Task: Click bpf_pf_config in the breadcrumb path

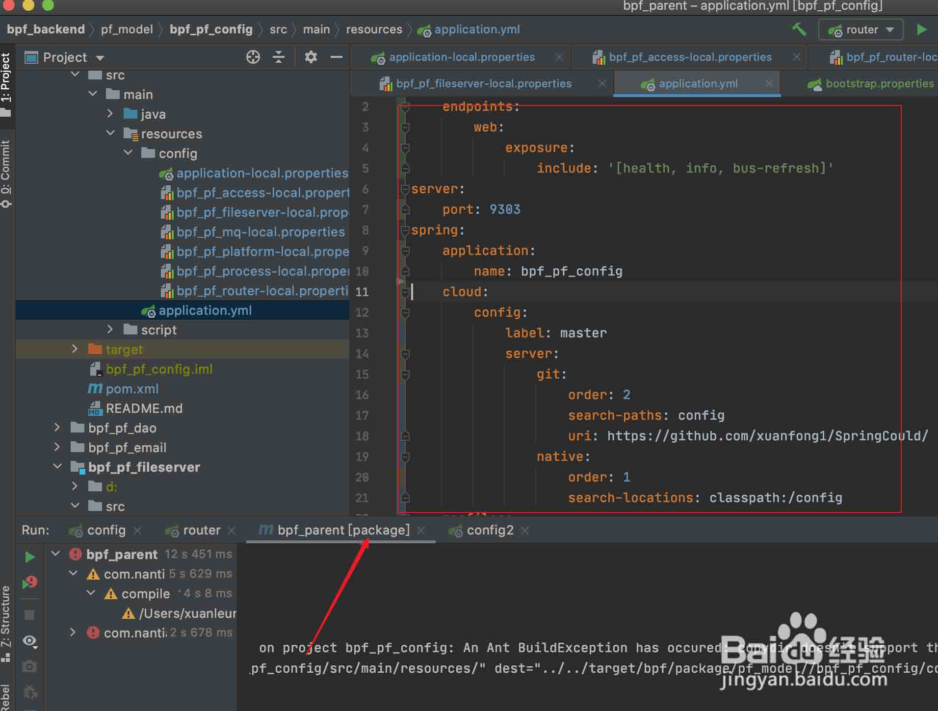Action: tap(211, 29)
